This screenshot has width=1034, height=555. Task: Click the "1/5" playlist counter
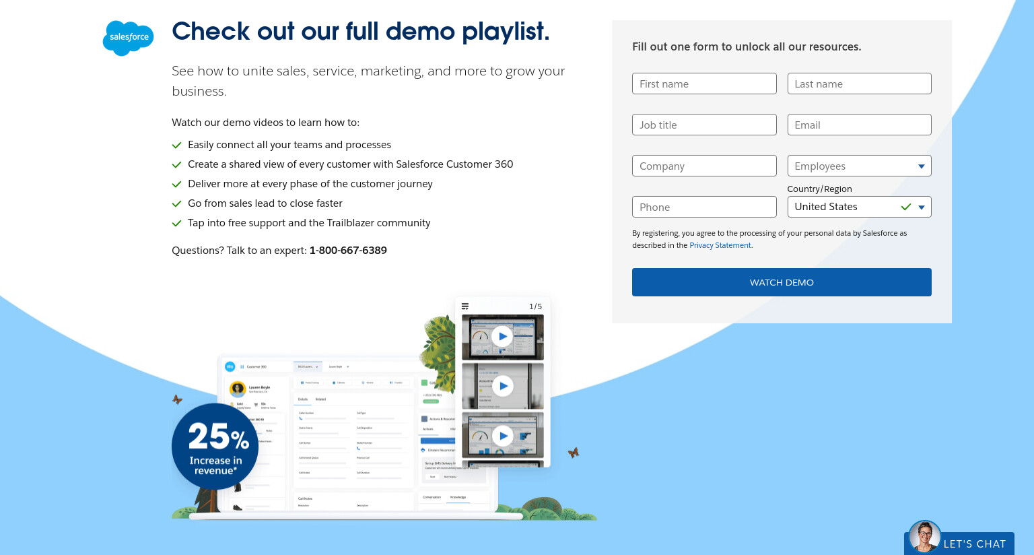point(536,306)
